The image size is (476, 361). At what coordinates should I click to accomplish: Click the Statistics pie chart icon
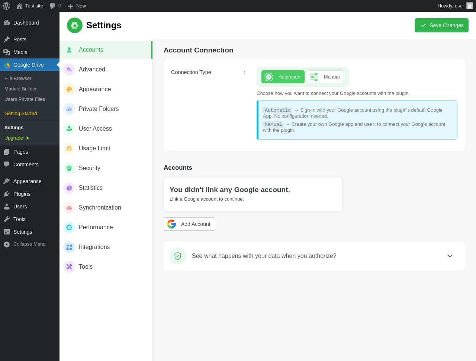point(69,188)
